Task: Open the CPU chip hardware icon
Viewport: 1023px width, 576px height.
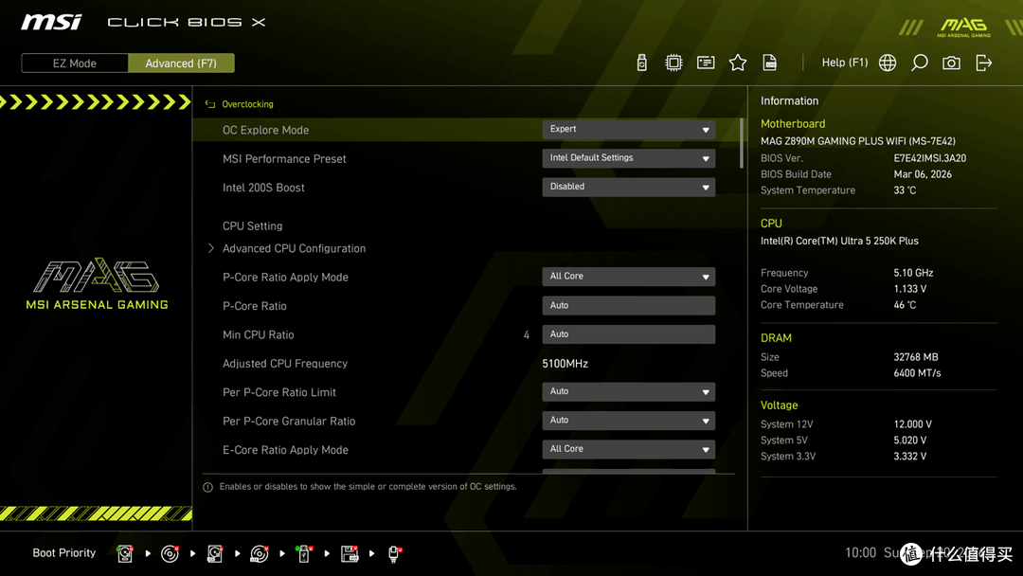Action: (673, 63)
